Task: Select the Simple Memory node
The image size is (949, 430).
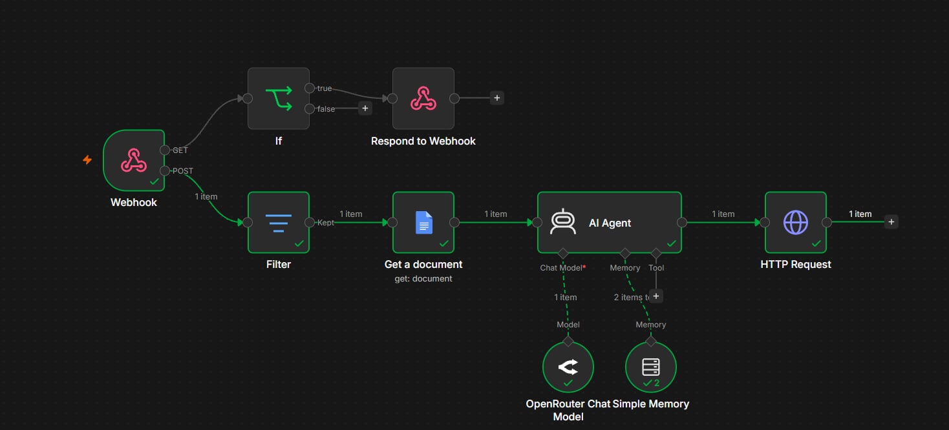Action: tap(651, 367)
